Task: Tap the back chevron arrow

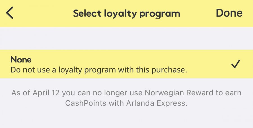Action: point(10,13)
